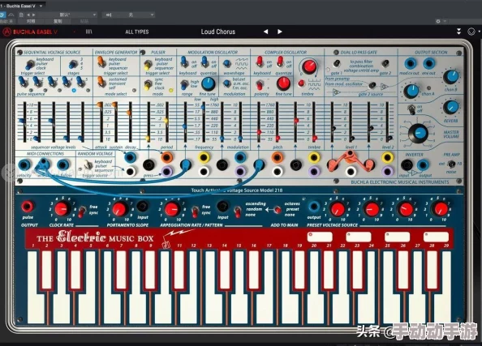Click the host sidechain input icon

pyautogui.click(x=109, y=15)
